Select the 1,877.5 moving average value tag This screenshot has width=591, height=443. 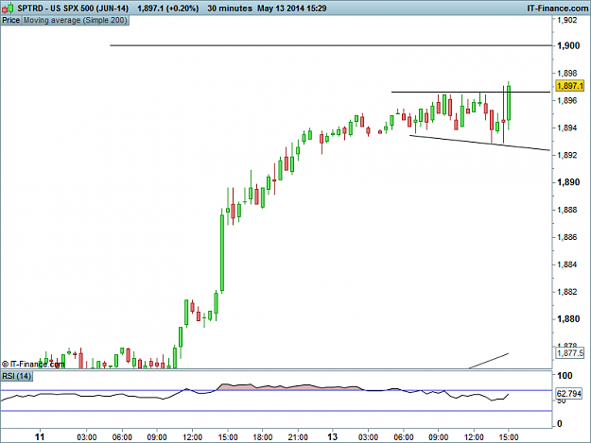coord(569,353)
